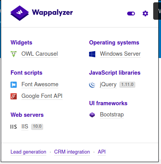
Task: Open the UI frameworks category heading
Action: click(108, 103)
